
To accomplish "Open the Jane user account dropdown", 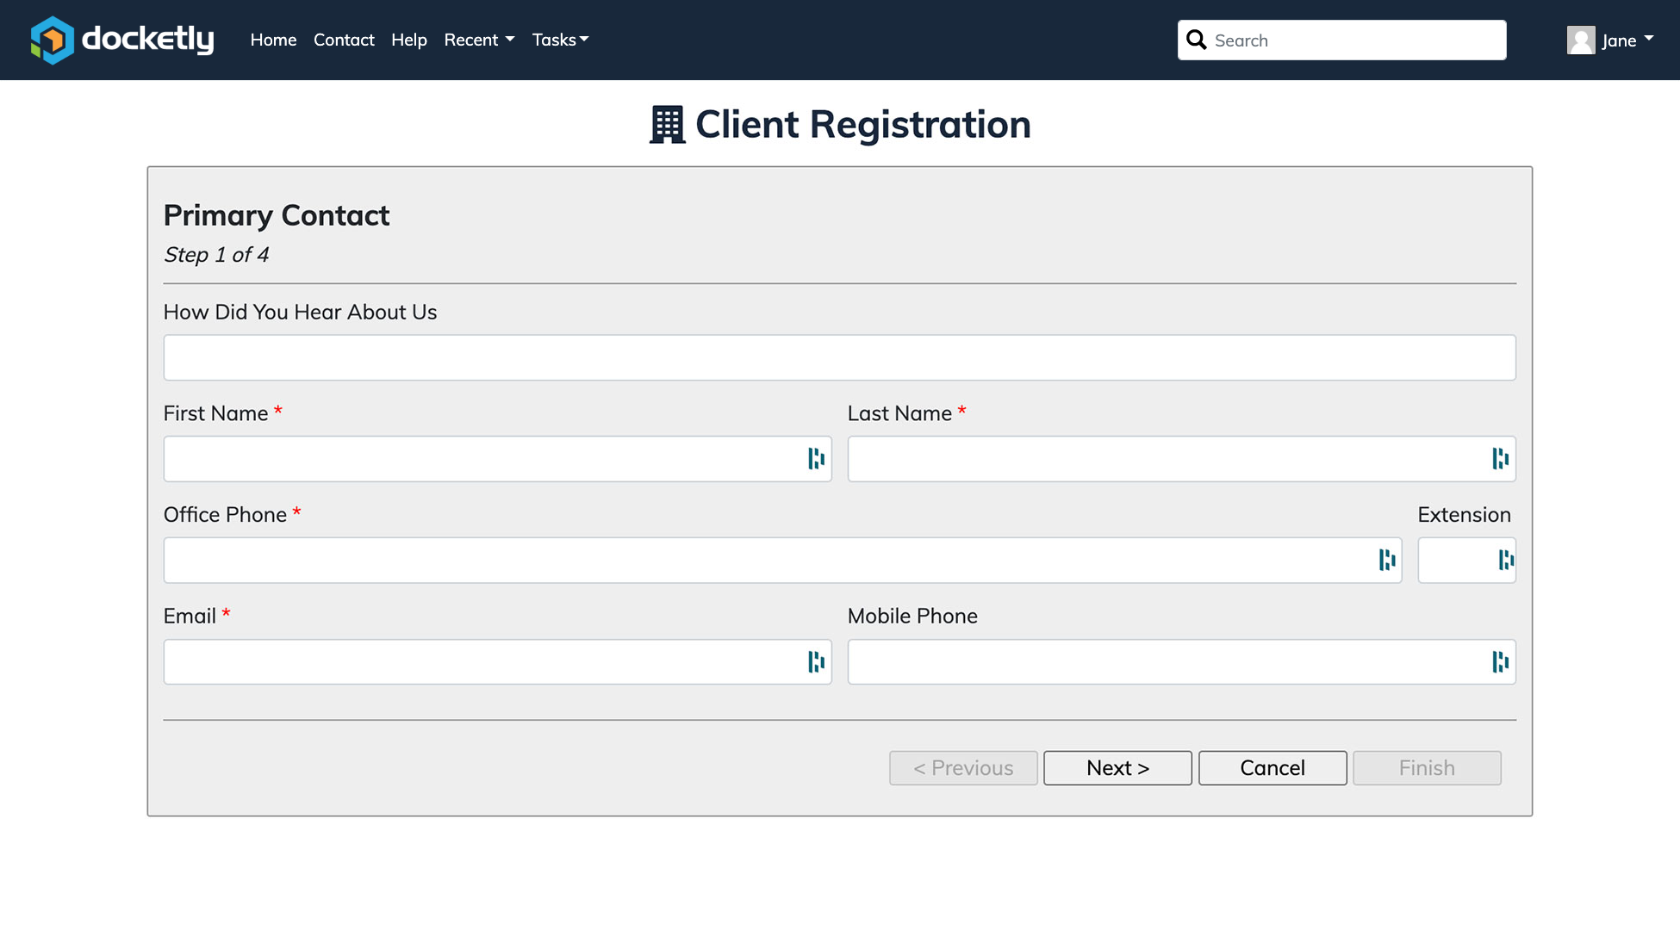I will pos(1627,40).
